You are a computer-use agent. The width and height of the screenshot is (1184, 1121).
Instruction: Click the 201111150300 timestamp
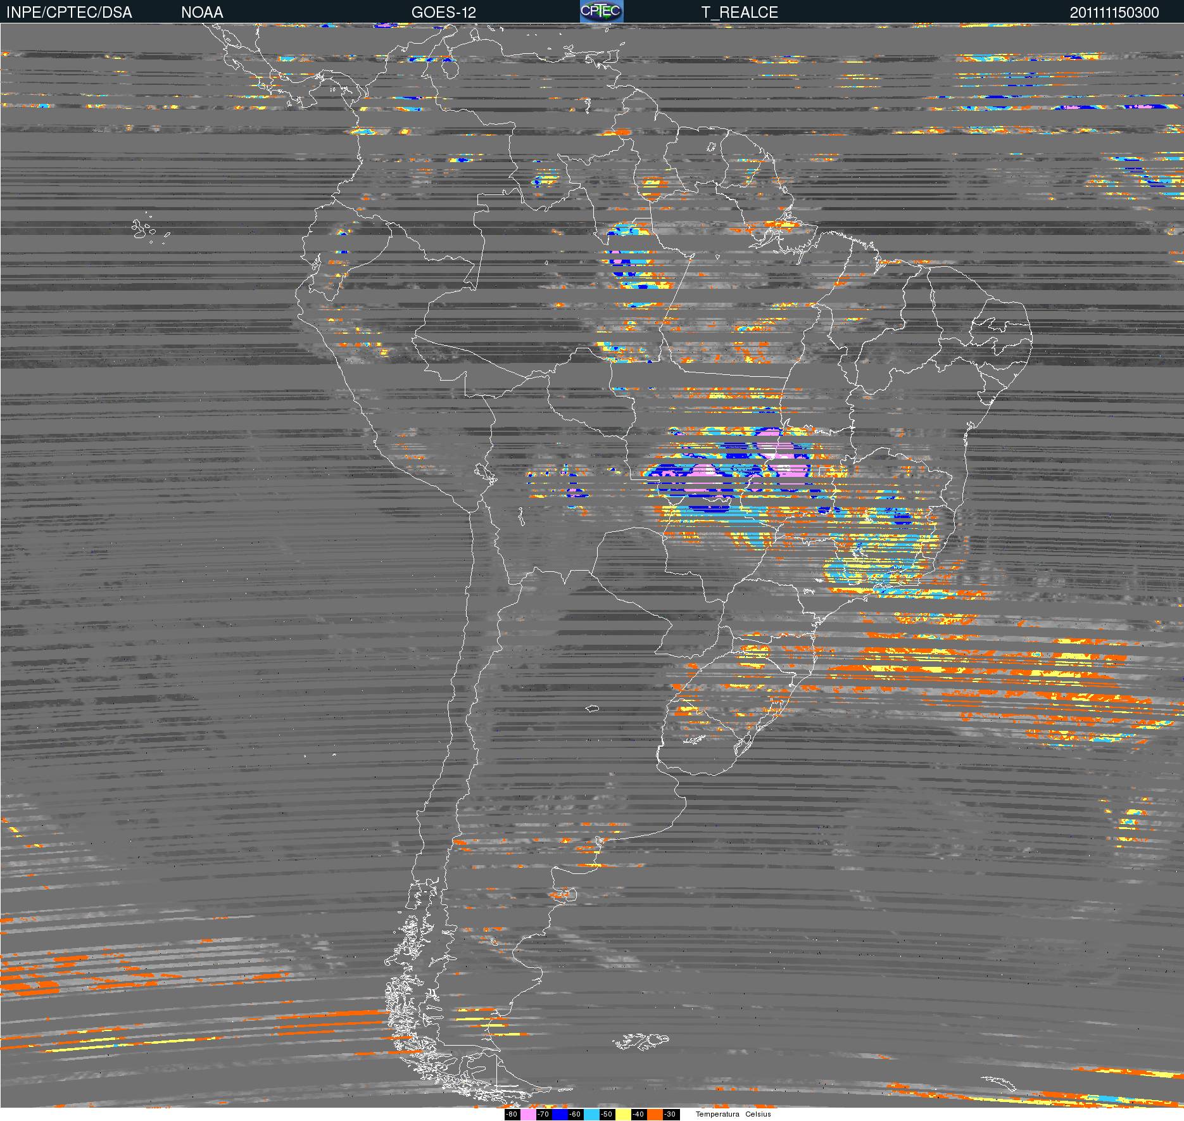pos(1114,13)
